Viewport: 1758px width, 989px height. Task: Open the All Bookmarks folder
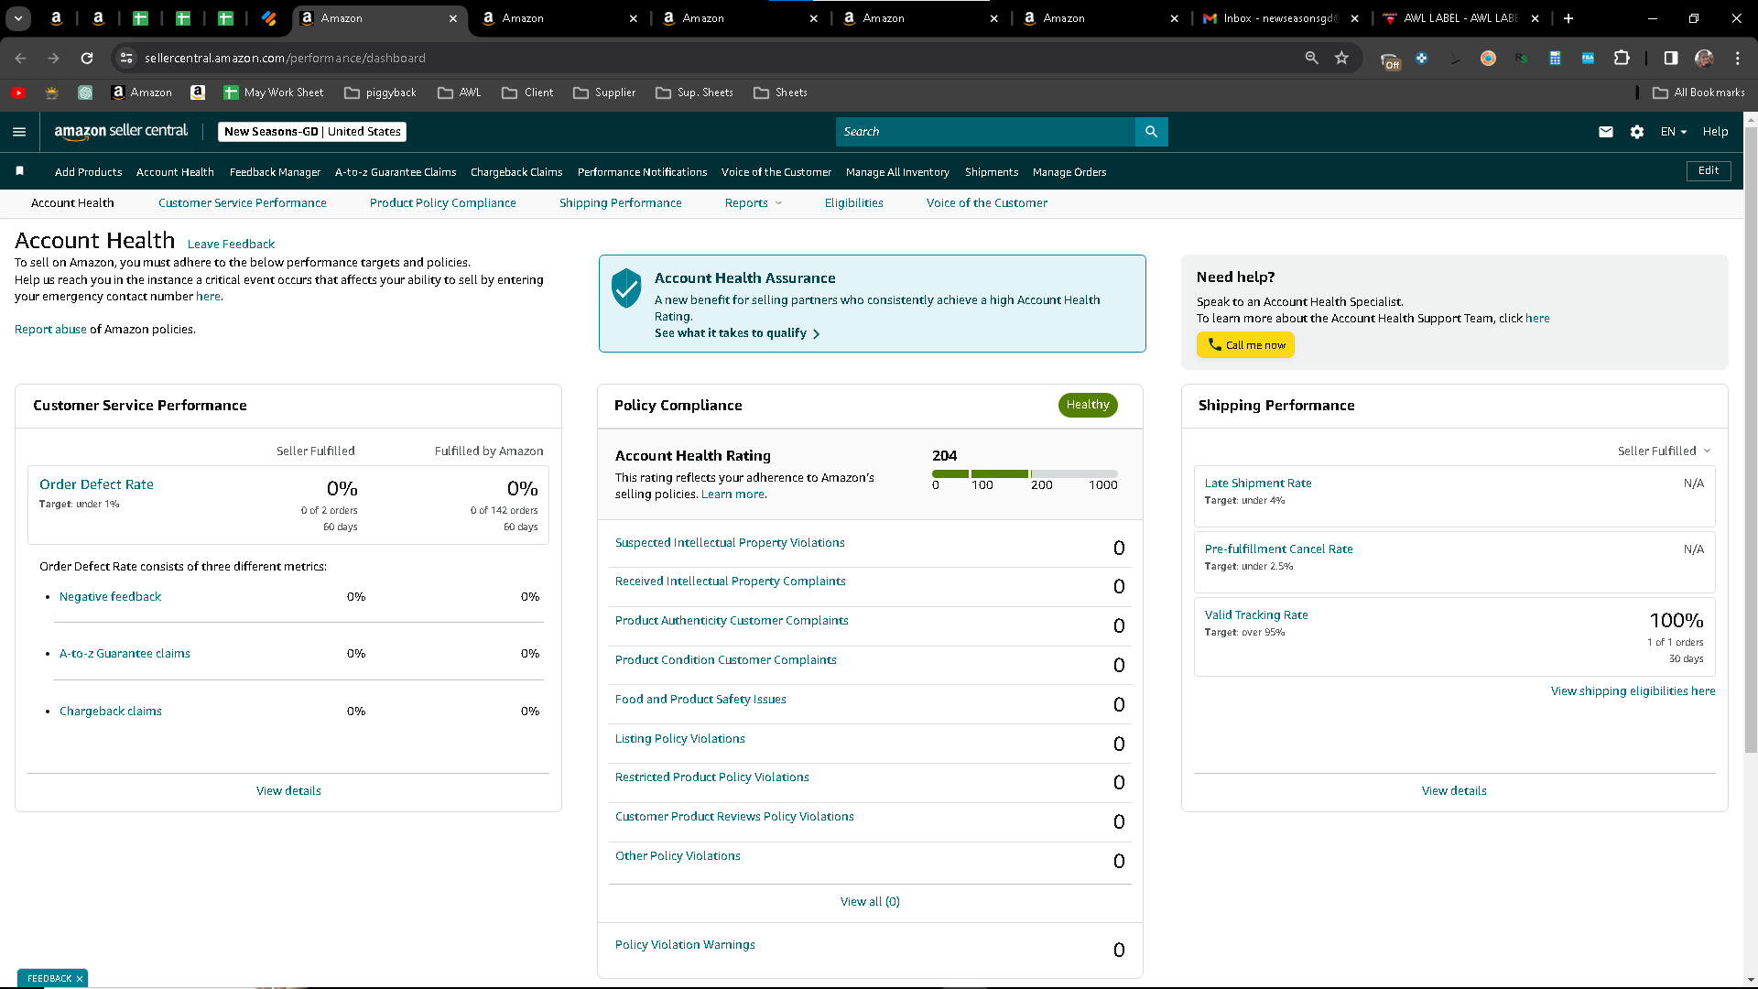(1698, 92)
